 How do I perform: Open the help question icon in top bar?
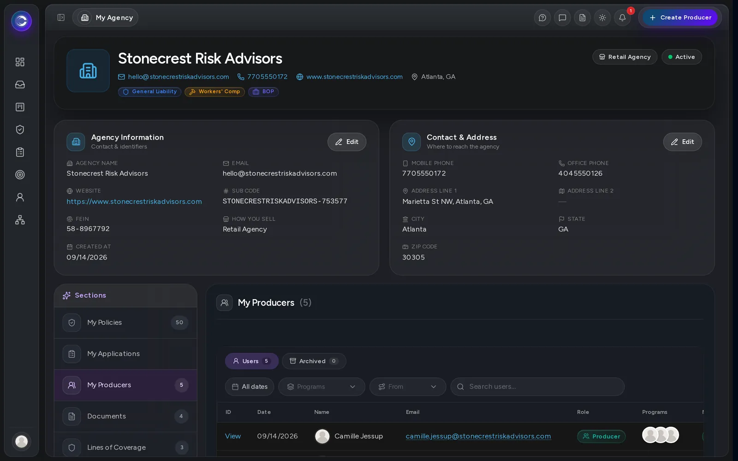(x=542, y=18)
